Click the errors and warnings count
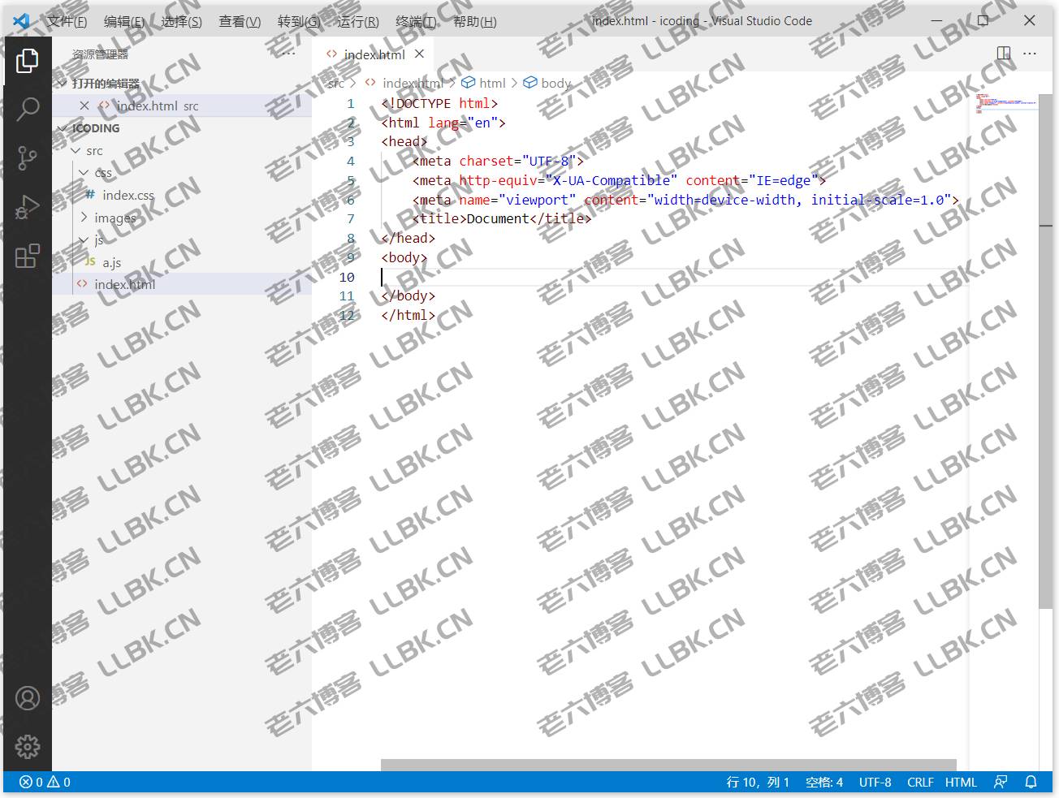 45,782
